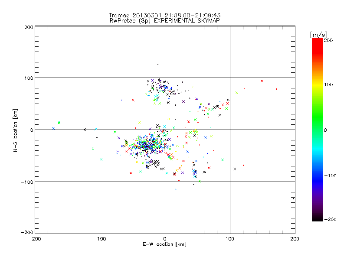Click the y-axis tick label '0'
The width and height of the screenshot is (347, 260).
click(x=32, y=130)
